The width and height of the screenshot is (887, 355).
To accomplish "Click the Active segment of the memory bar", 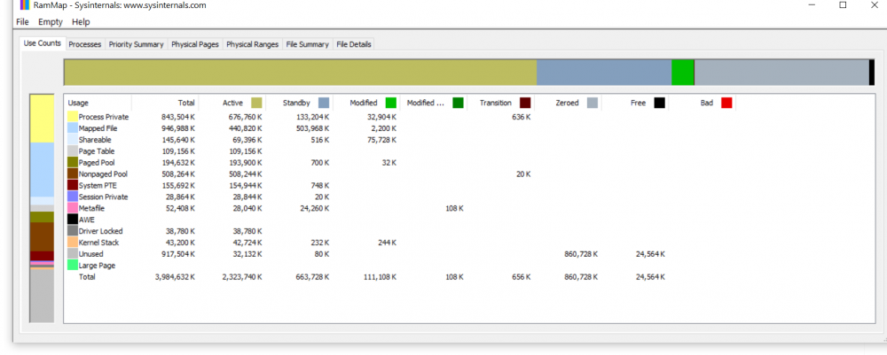I will tap(301, 73).
